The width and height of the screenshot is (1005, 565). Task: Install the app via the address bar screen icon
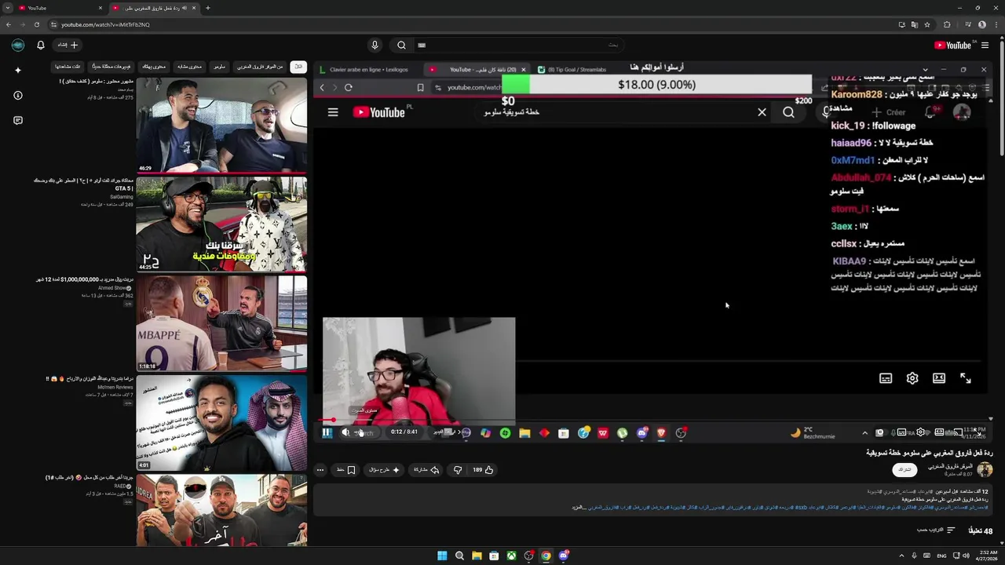pos(902,24)
